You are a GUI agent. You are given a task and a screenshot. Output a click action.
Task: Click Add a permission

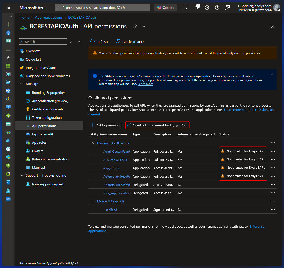(x=106, y=125)
